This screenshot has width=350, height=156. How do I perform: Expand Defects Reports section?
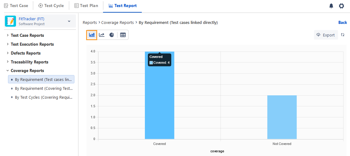point(8,53)
